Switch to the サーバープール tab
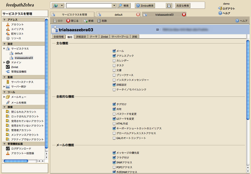 point(120,37)
